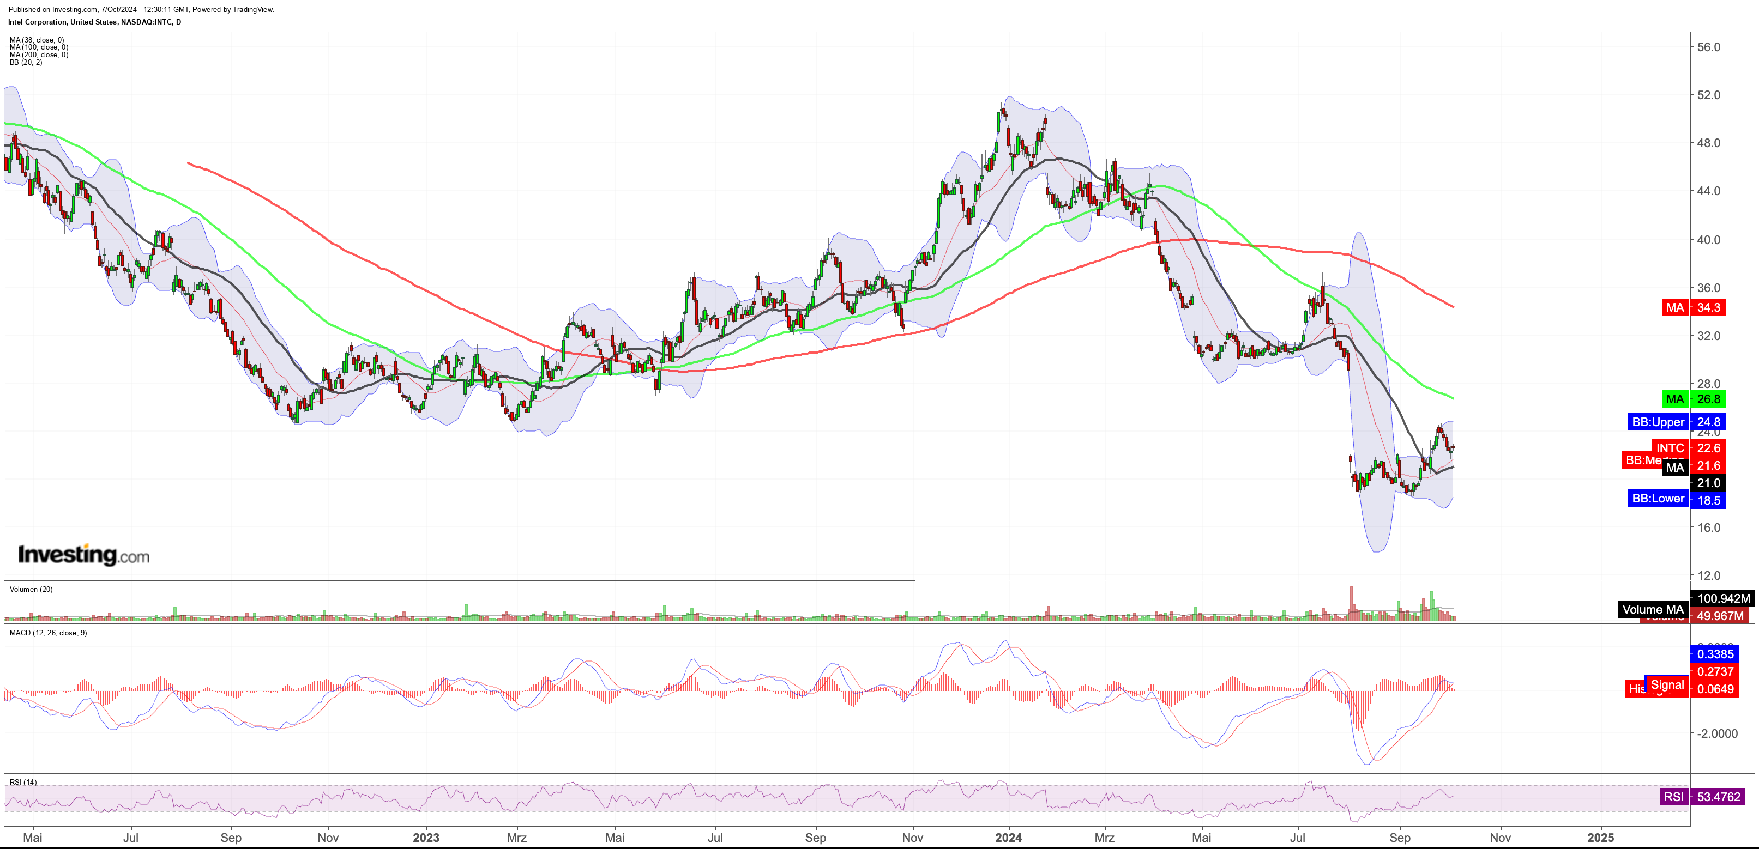This screenshot has width=1759, height=849.
Task: Click the 49.967M volume value
Action: click(1720, 616)
